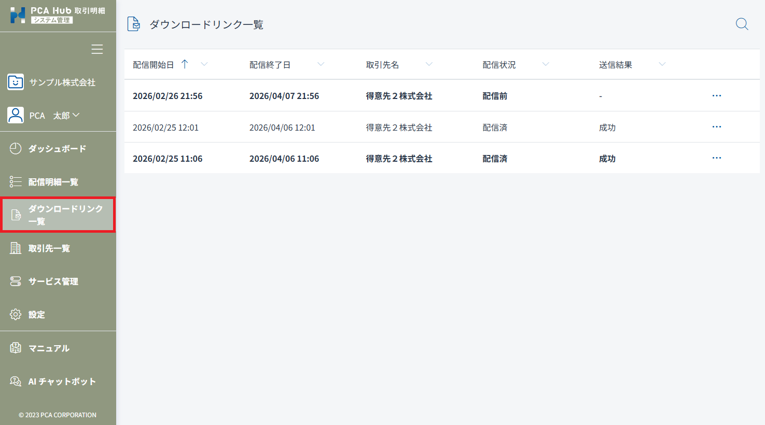Click the PCA 太郎 user avatar icon
This screenshot has width=765, height=425.
pos(16,115)
